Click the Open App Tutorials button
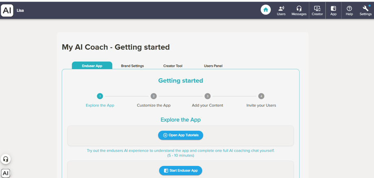Viewport: 374px width, 178px height. (x=180, y=135)
